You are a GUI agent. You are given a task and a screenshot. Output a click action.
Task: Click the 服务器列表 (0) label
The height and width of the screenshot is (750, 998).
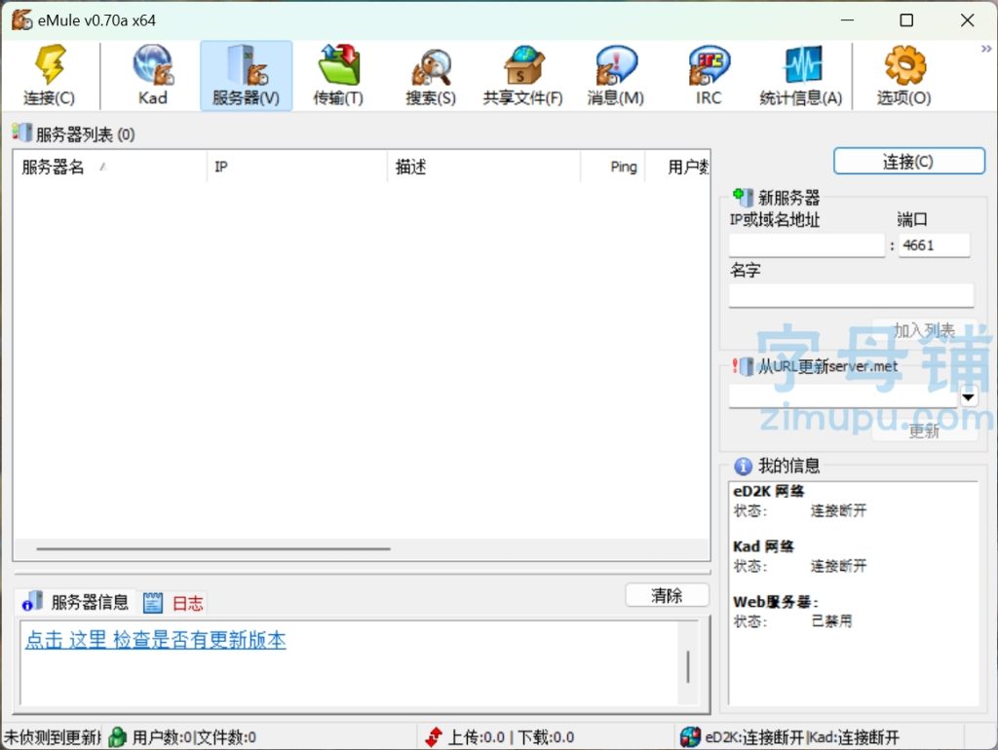86,134
